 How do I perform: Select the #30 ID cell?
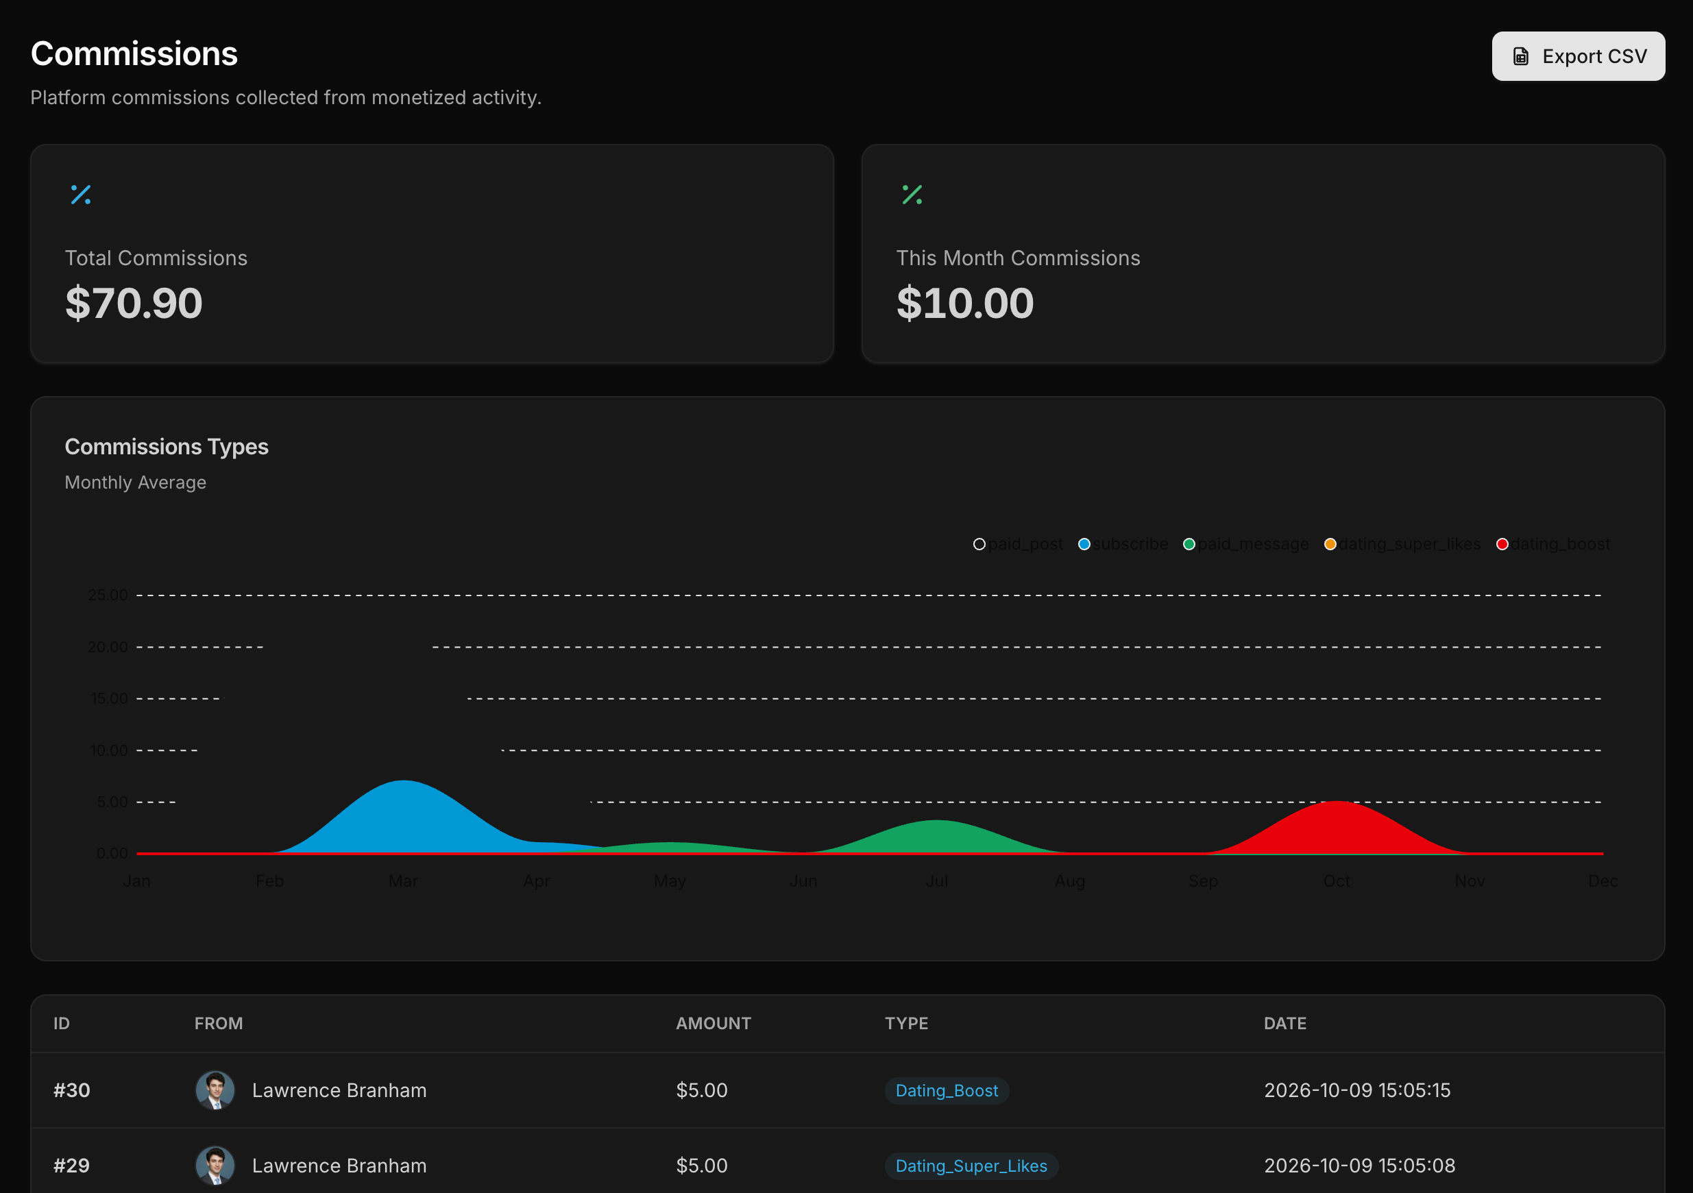point(71,1090)
